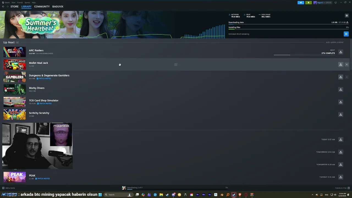Download the item scheduled Today 3:57 AM
Viewport: 352px width, 198px height.
pyautogui.click(x=340, y=139)
